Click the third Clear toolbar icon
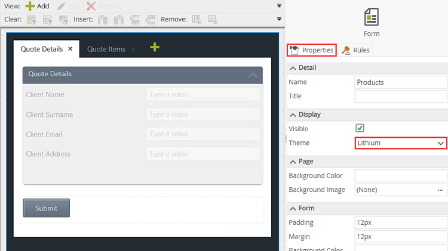 63,20
